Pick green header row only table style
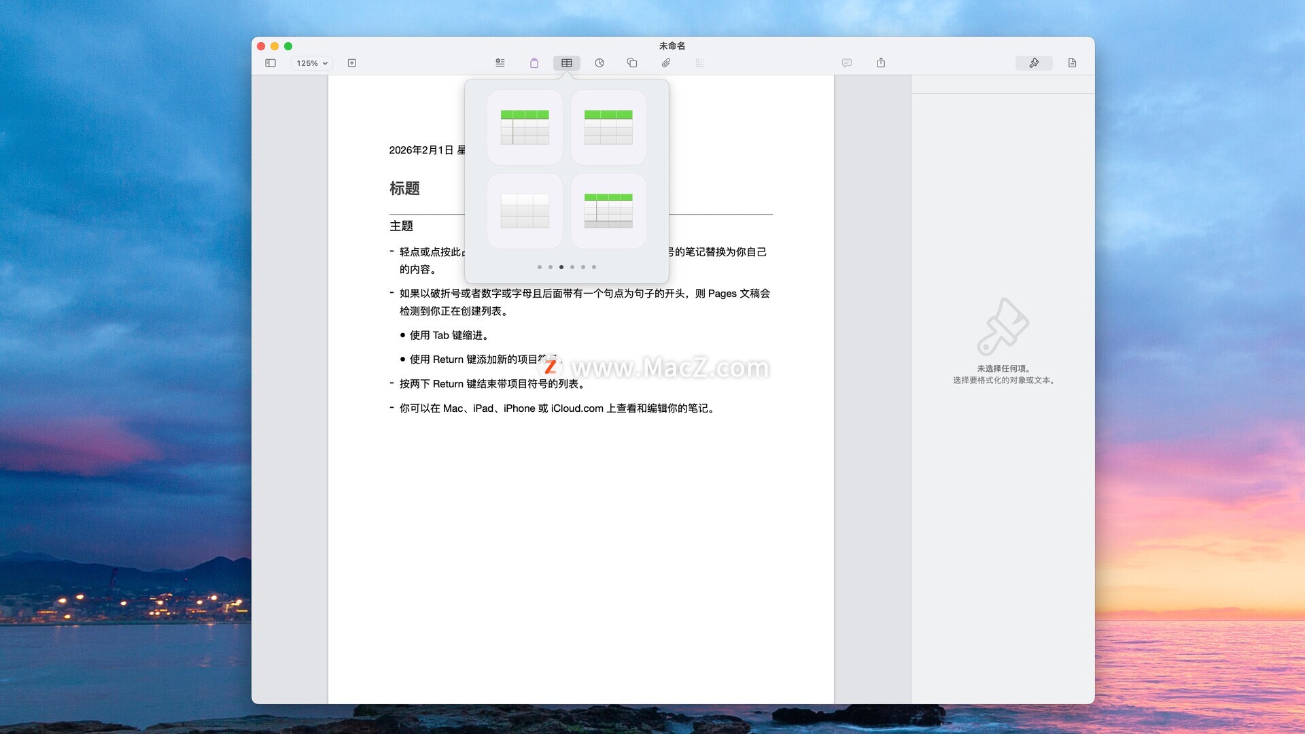 (608, 127)
